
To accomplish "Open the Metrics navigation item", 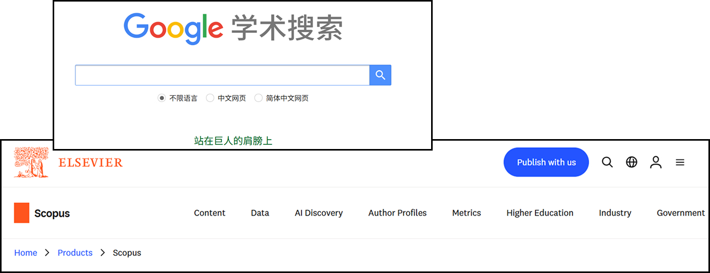I will (x=467, y=213).
